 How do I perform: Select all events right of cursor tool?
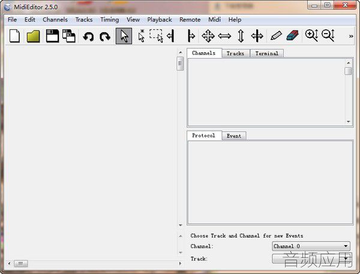(x=191, y=36)
